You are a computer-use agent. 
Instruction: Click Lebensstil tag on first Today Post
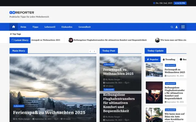pos(109,64)
